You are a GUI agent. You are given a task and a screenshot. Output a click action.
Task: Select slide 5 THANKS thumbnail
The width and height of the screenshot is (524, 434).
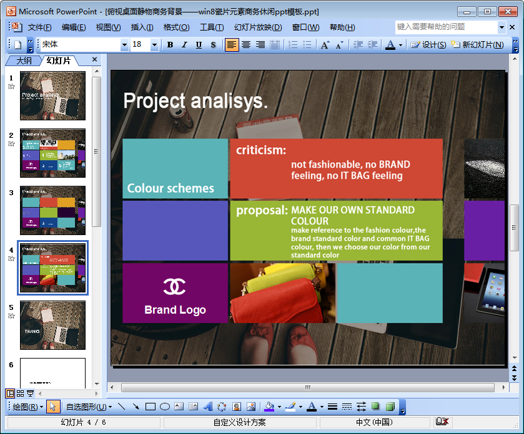pos(53,325)
